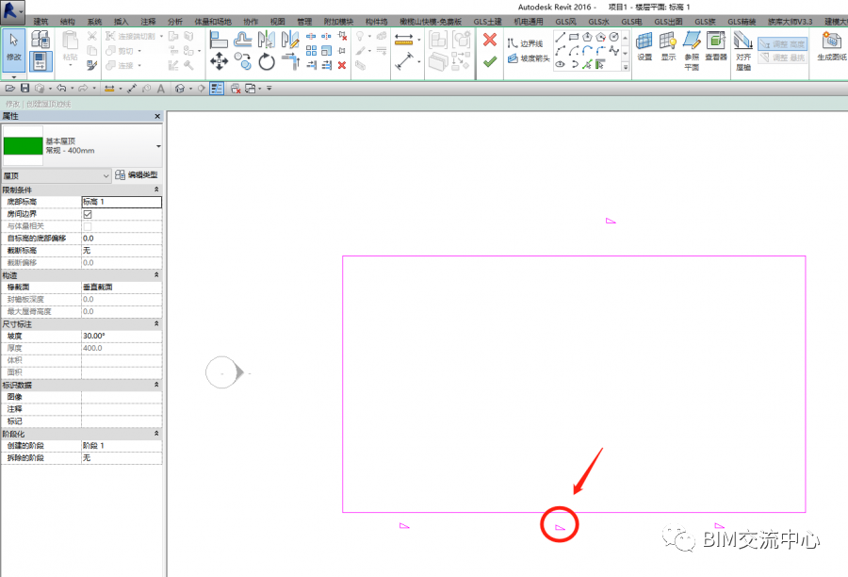Open the 结构 ribbon tab
The width and height of the screenshot is (848, 577).
tap(68, 22)
